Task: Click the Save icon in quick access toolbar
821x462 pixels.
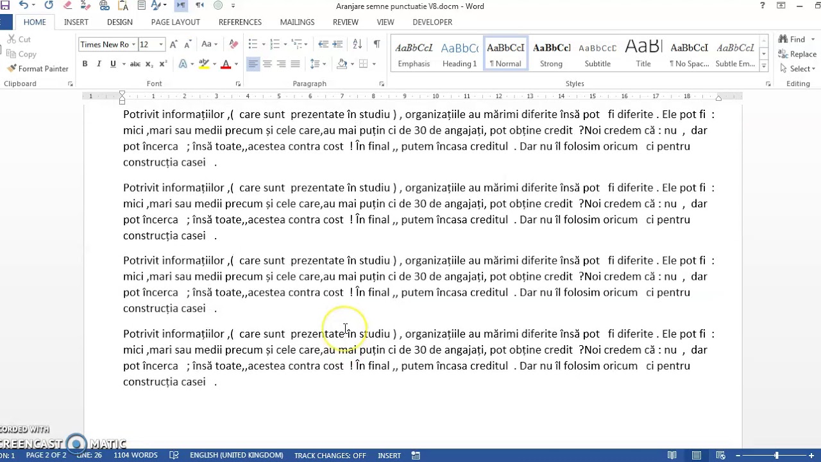Action: tap(5, 6)
